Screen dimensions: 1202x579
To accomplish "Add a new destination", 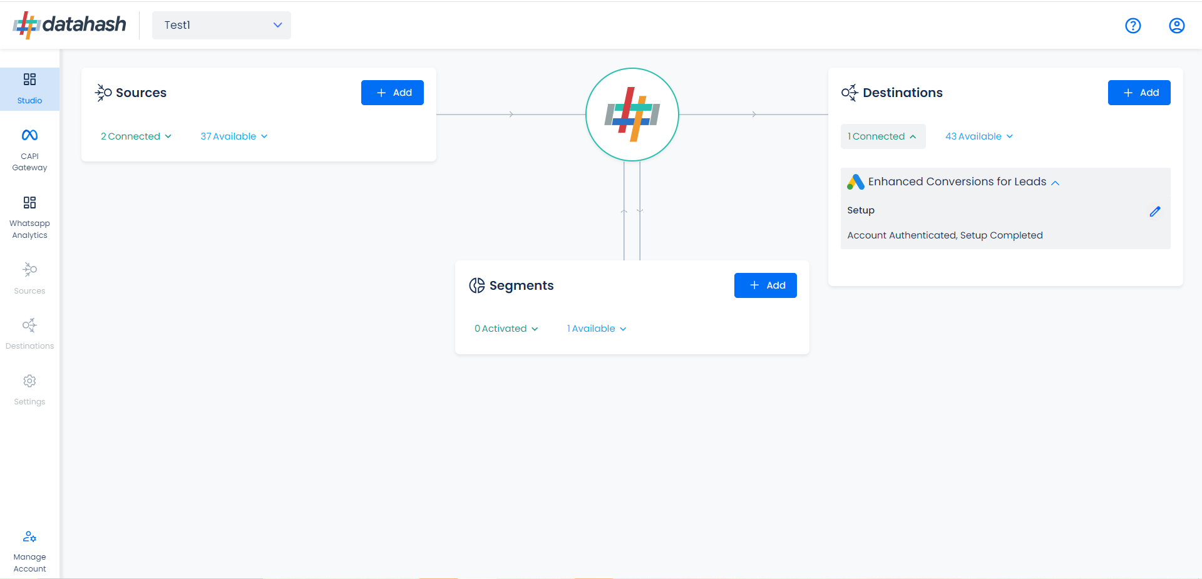I will (1139, 93).
